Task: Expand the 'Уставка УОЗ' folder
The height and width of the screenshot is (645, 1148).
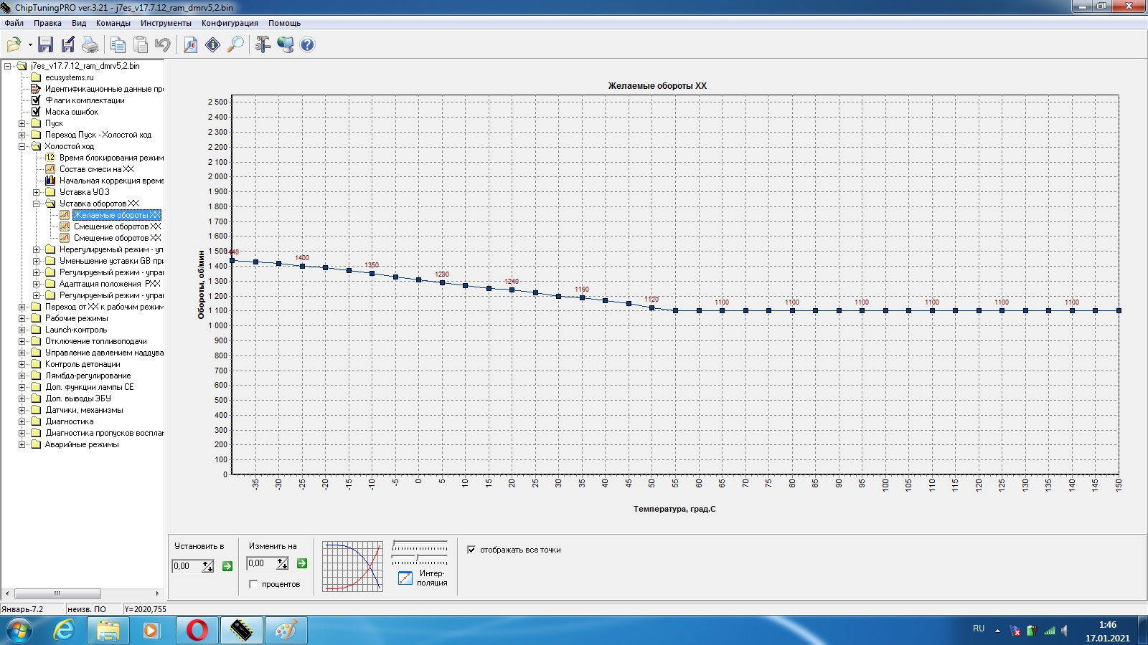Action: pyautogui.click(x=37, y=192)
